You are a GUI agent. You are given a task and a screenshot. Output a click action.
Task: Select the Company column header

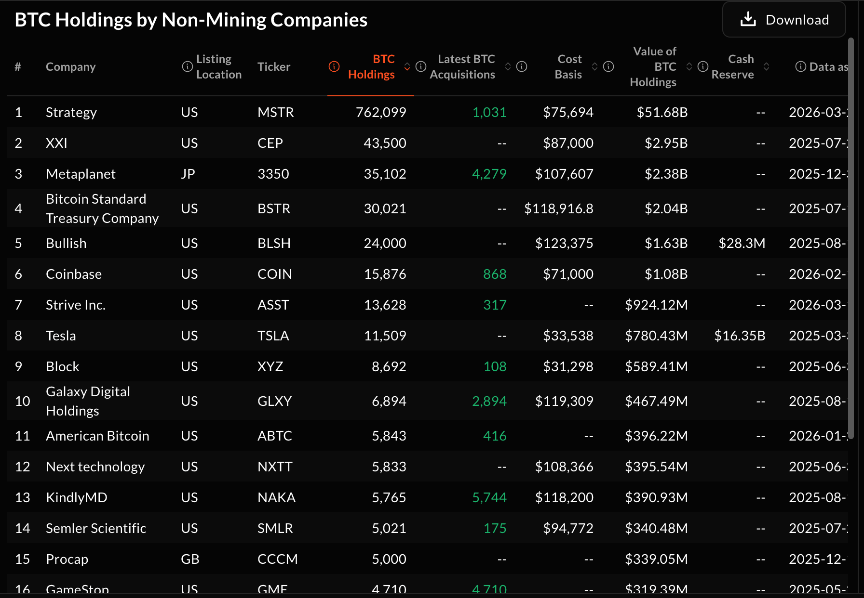[x=71, y=66]
